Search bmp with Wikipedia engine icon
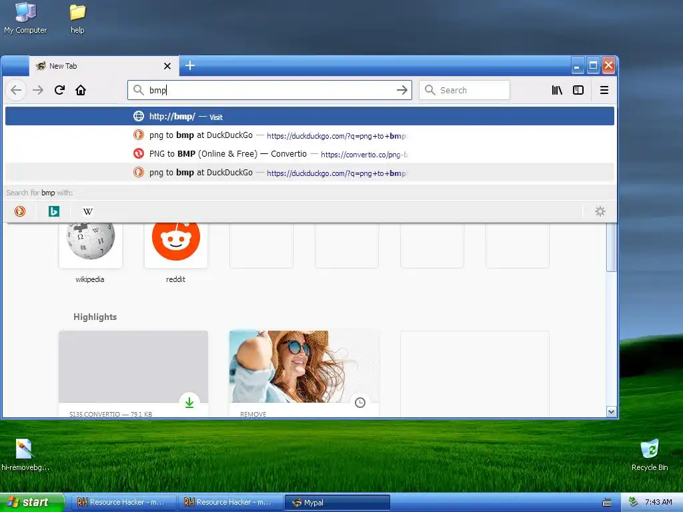The height and width of the screenshot is (512, 683). point(88,211)
